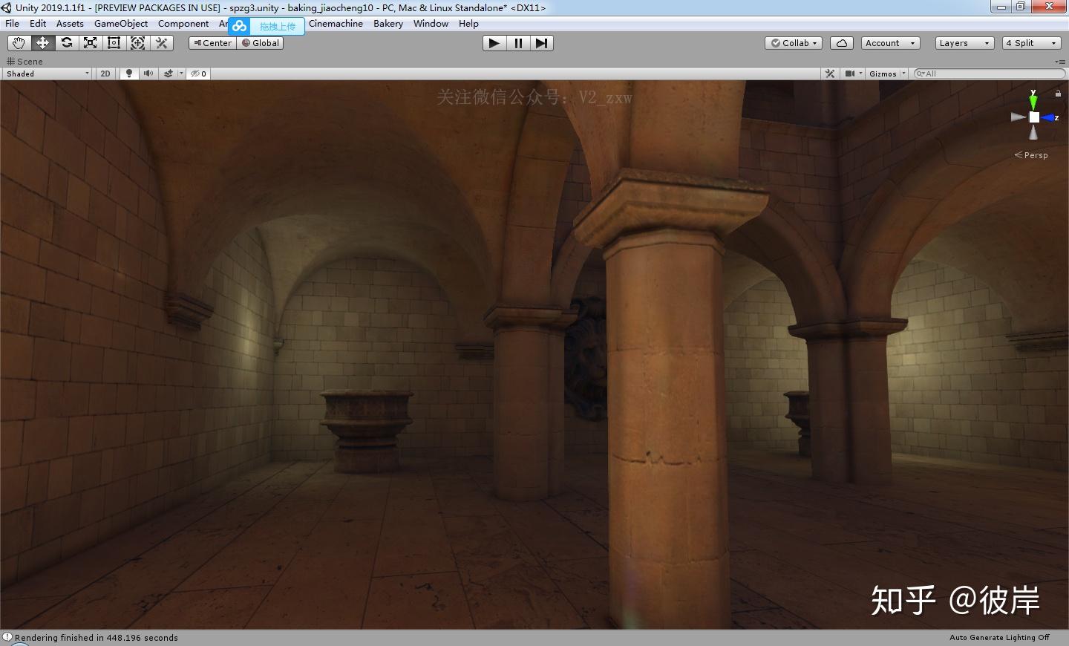Screen dimensions: 1069x646
Task: Click the scene search field
Action: [x=990, y=74]
